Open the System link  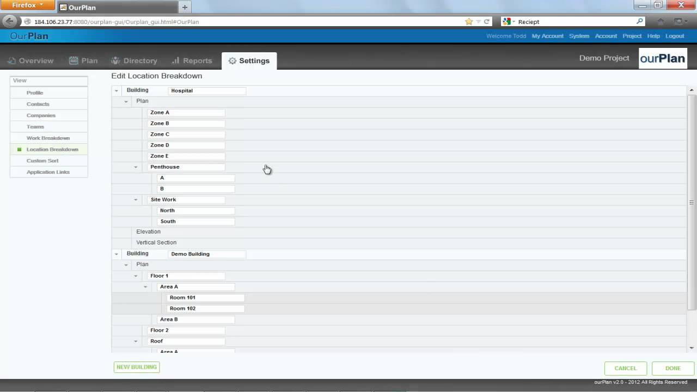[579, 36]
